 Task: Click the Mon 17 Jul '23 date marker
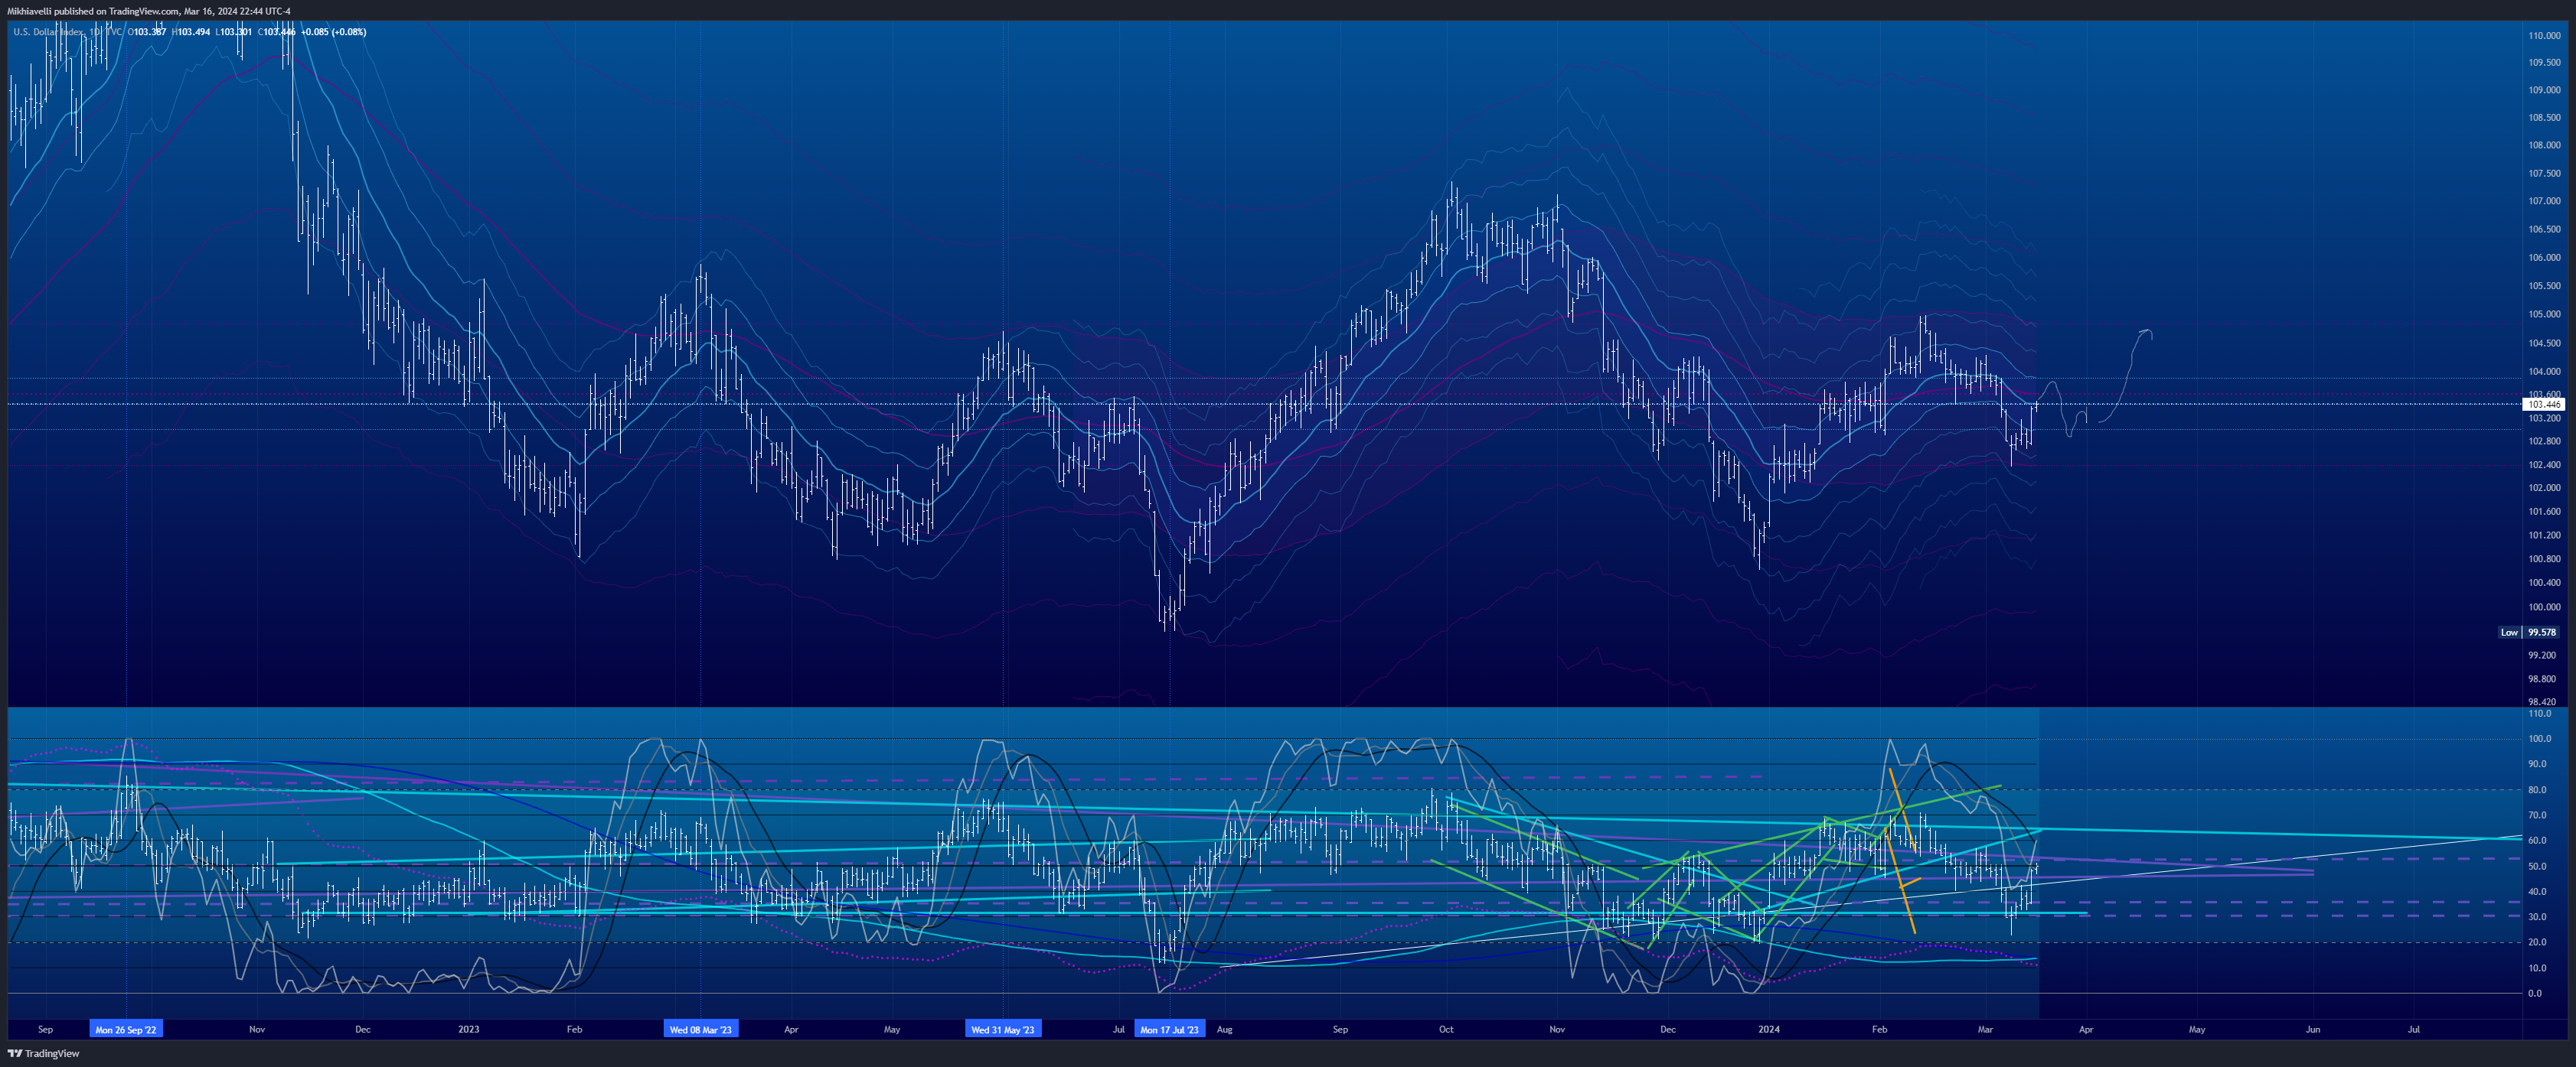click(x=1169, y=1029)
